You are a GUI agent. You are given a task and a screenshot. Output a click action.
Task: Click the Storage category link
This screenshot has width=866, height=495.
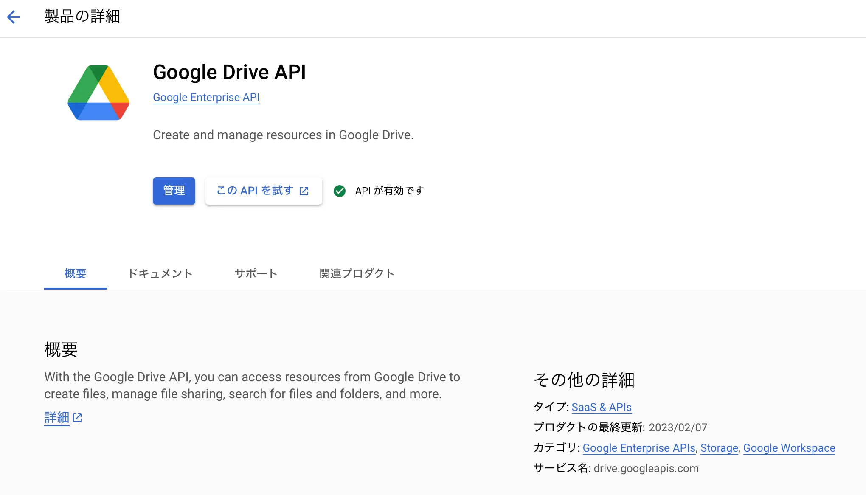[719, 448]
